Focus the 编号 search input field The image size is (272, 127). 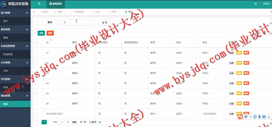point(79,22)
